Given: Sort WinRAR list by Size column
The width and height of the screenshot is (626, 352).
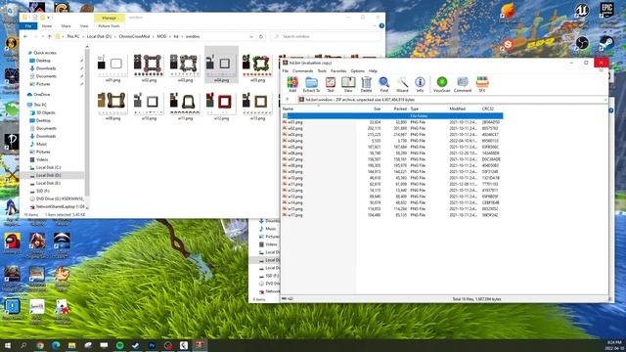Looking at the screenshot, I should pos(377,109).
